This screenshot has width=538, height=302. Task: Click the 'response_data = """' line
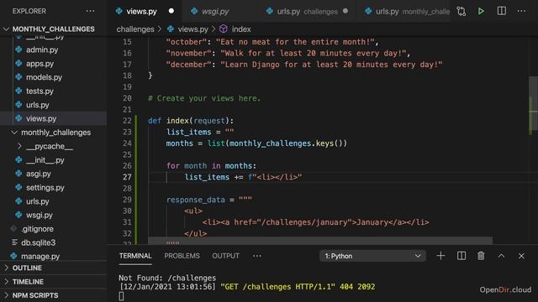click(209, 200)
